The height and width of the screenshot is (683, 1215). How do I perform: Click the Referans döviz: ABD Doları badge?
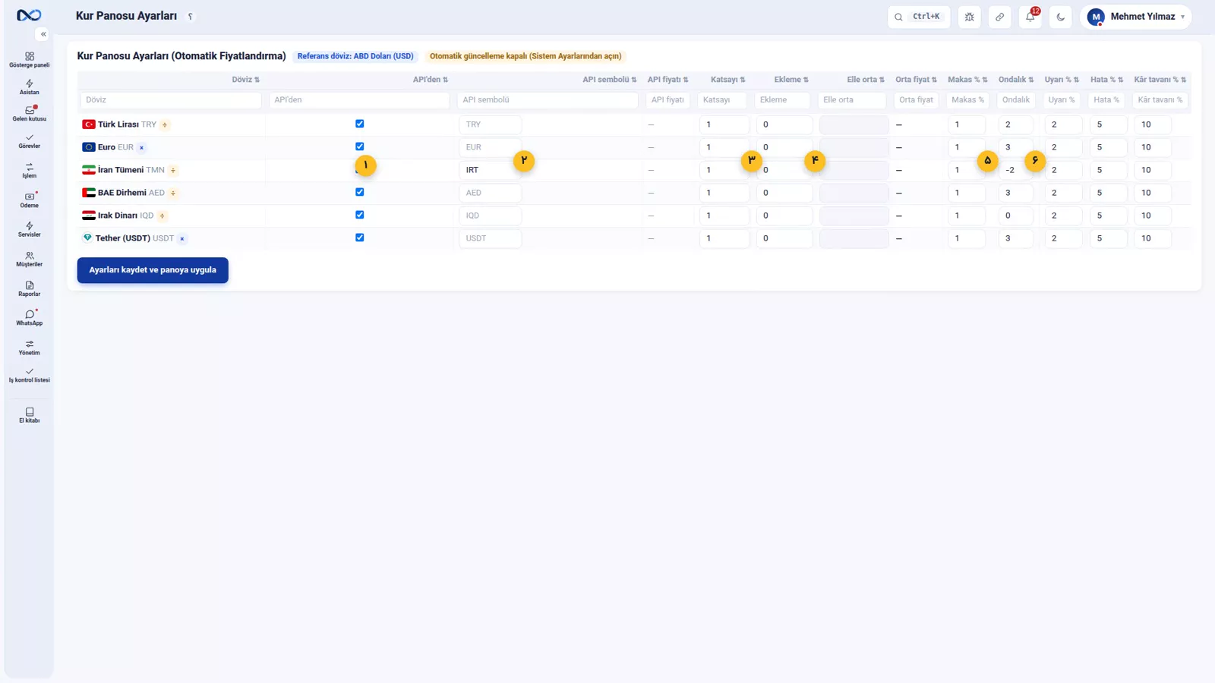[355, 56]
